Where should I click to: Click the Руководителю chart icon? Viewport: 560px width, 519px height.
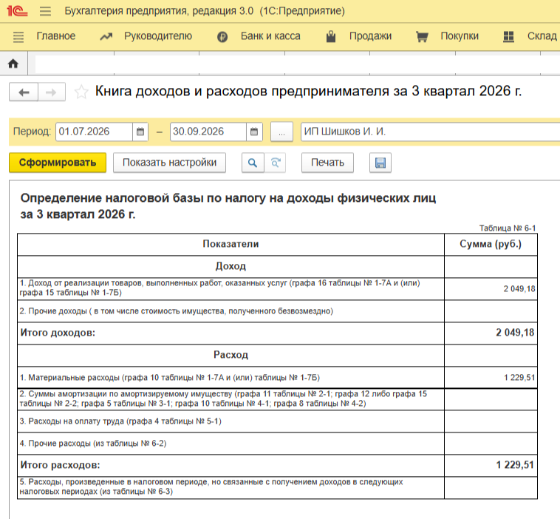(x=106, y=36)
